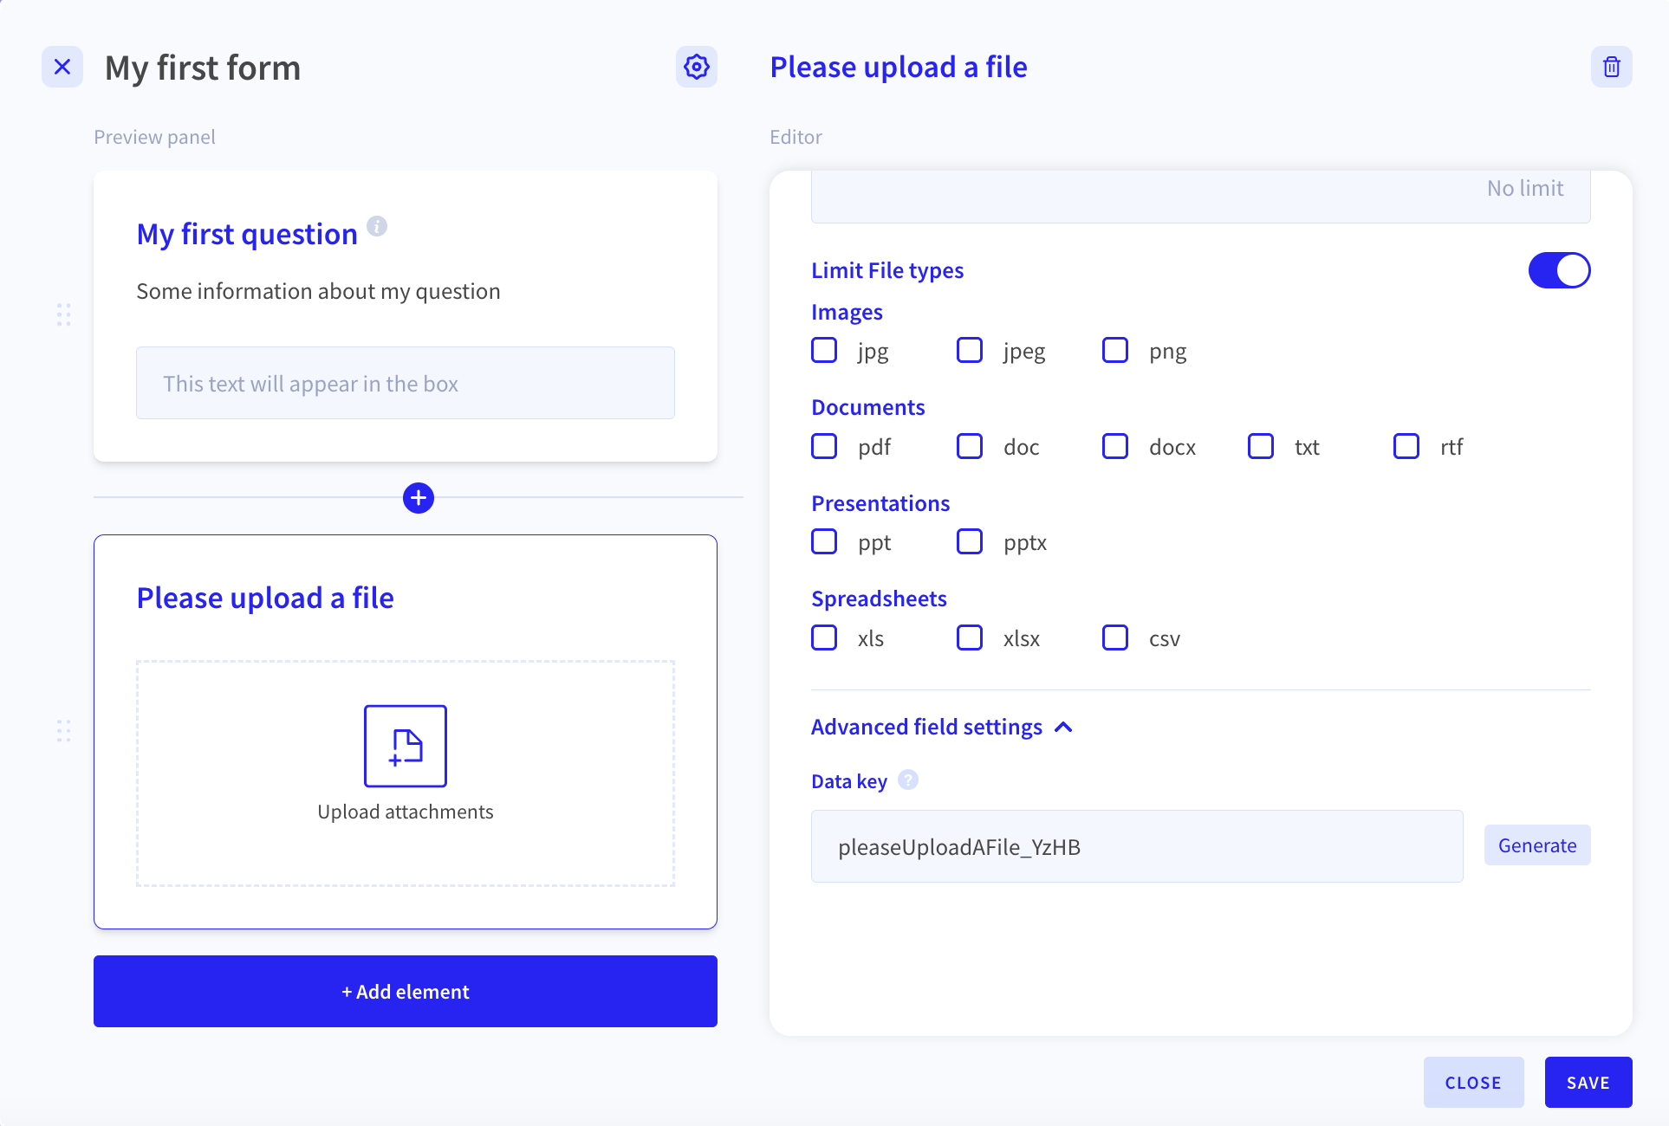Click the placeholder text box in preview
Screen dimensions: 1669x1126
coord(406,383)
